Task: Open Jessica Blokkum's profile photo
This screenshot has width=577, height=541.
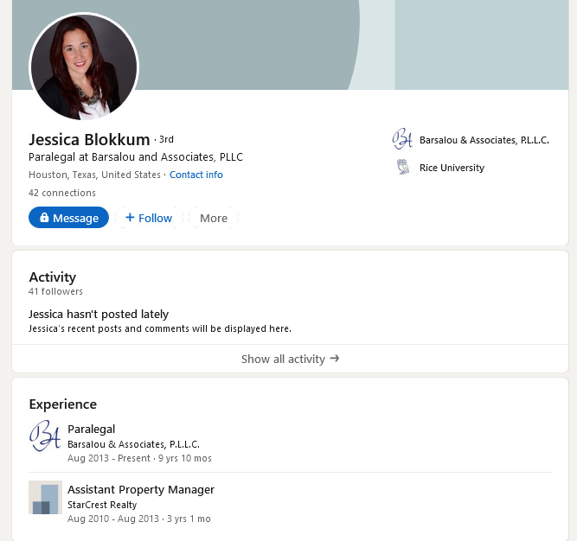Action: coord(84,67)
